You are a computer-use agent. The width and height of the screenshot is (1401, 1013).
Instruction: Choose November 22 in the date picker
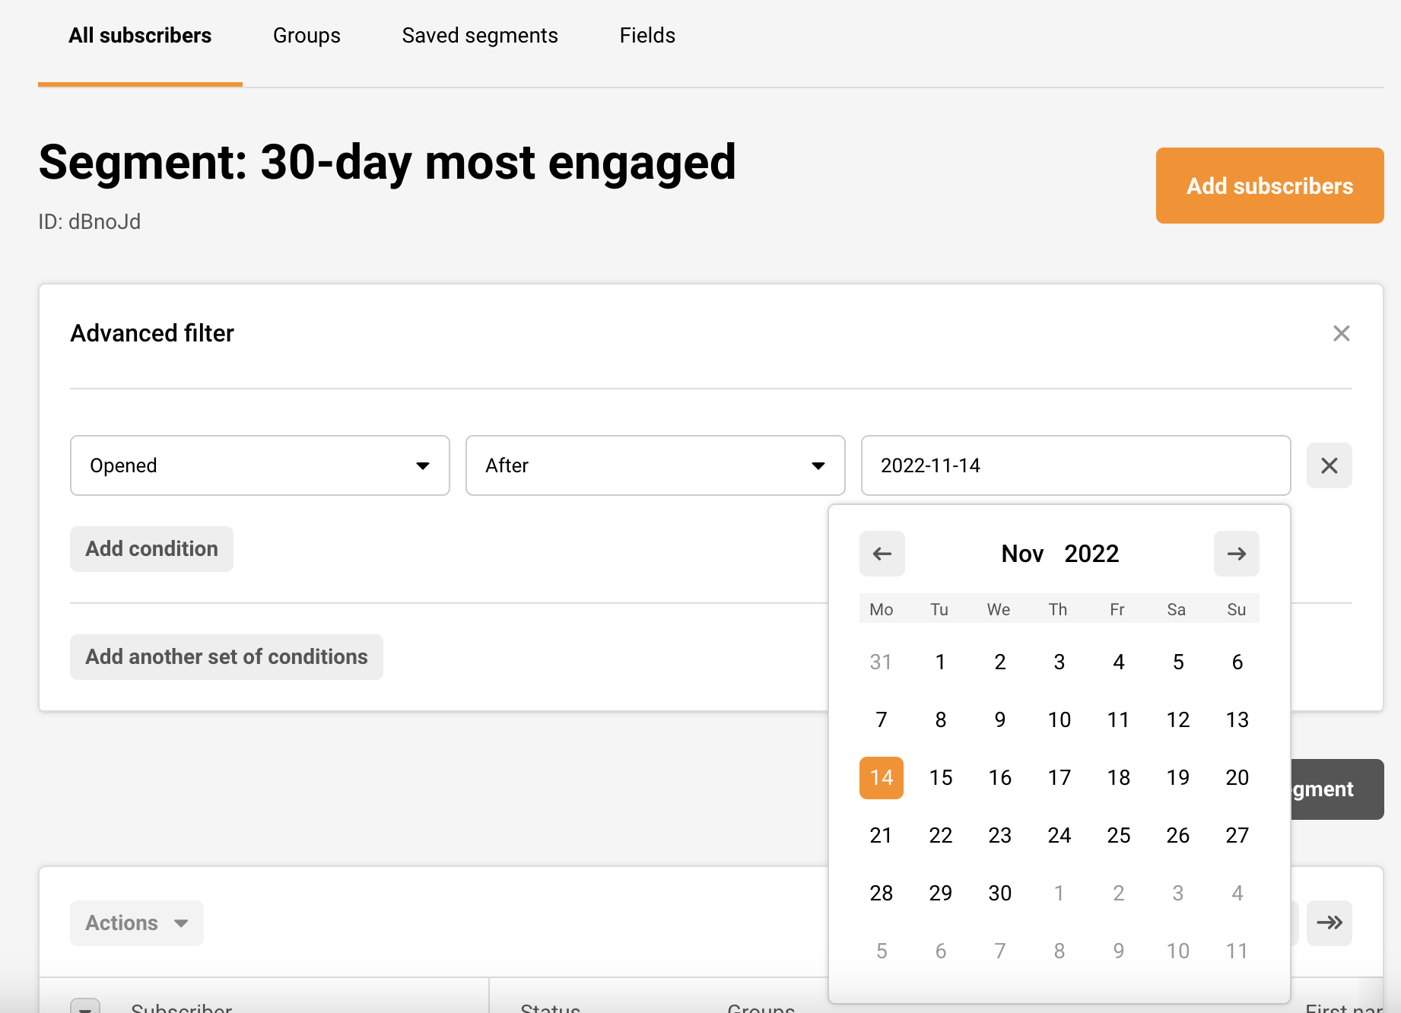pyautogui.click(x=940, y=835)
